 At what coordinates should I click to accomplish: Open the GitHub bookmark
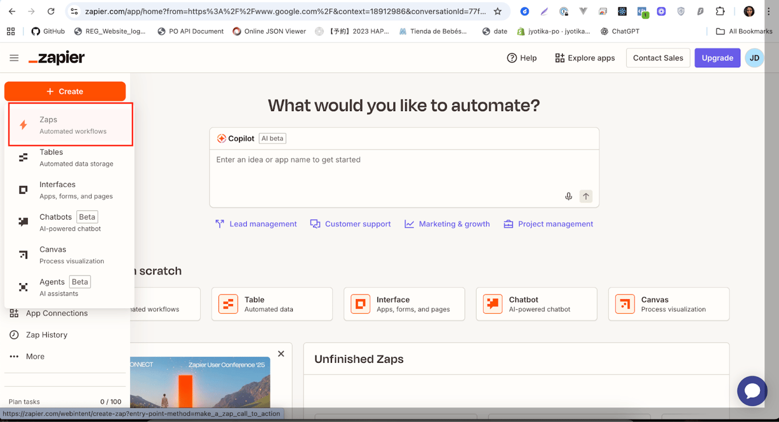click(48, 31)
